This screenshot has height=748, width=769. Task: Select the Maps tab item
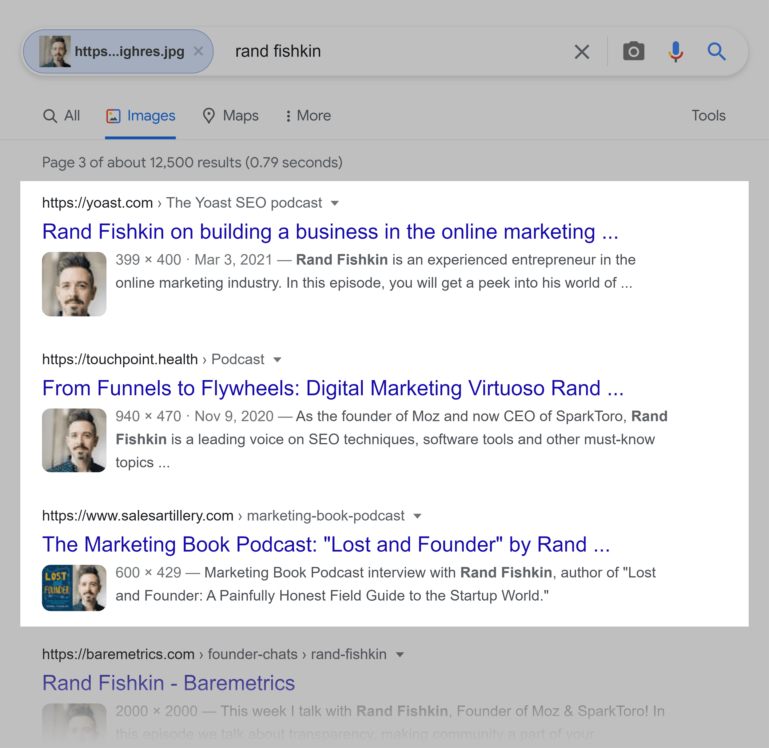tap(230, 115)
